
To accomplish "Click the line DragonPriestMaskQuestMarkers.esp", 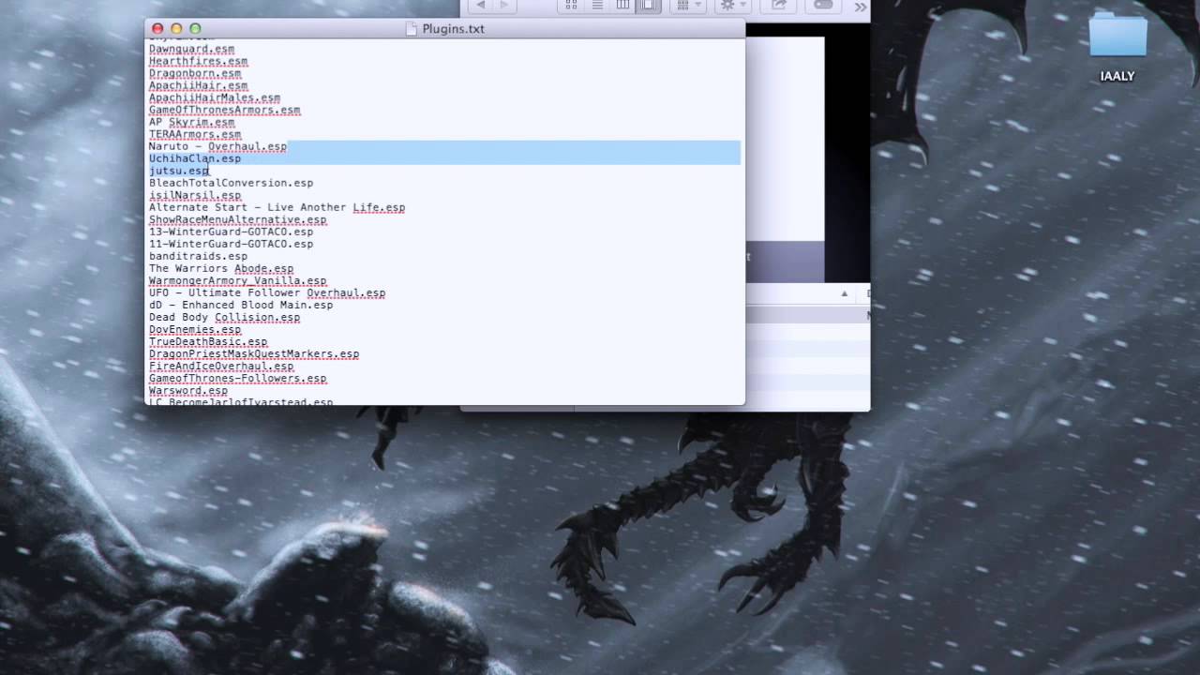I will coord(253,353).
